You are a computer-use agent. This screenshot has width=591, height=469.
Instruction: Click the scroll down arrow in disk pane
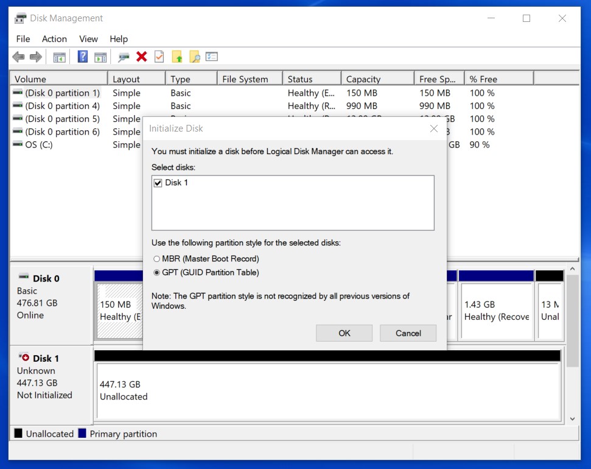click(572, 419)
